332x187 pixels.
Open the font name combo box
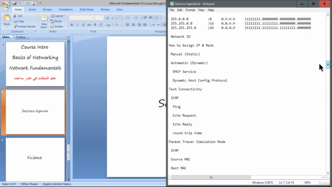tap(81, 18)
